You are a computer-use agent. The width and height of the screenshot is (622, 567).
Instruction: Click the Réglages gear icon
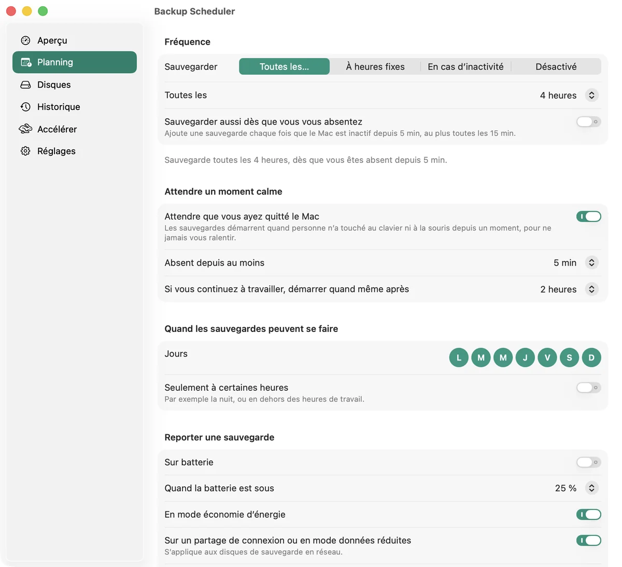(x=25, y=151)
